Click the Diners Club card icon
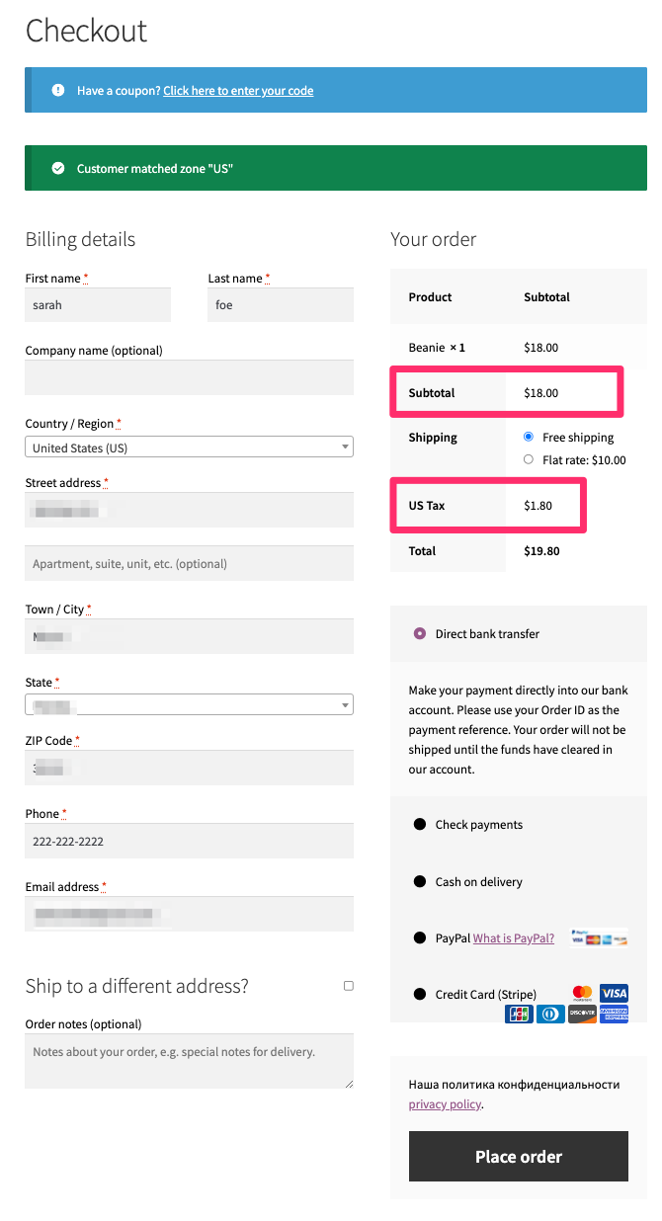 point(550,1014)
